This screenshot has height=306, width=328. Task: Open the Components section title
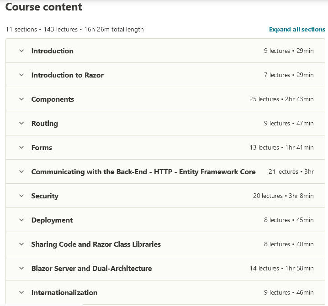pyautogui.click(x=53, y=99)
